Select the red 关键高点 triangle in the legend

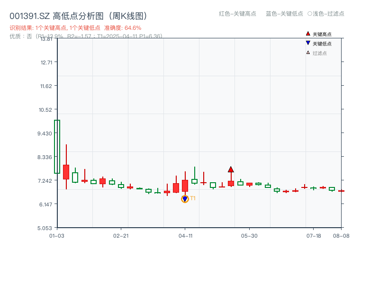(x=308, y=34)
